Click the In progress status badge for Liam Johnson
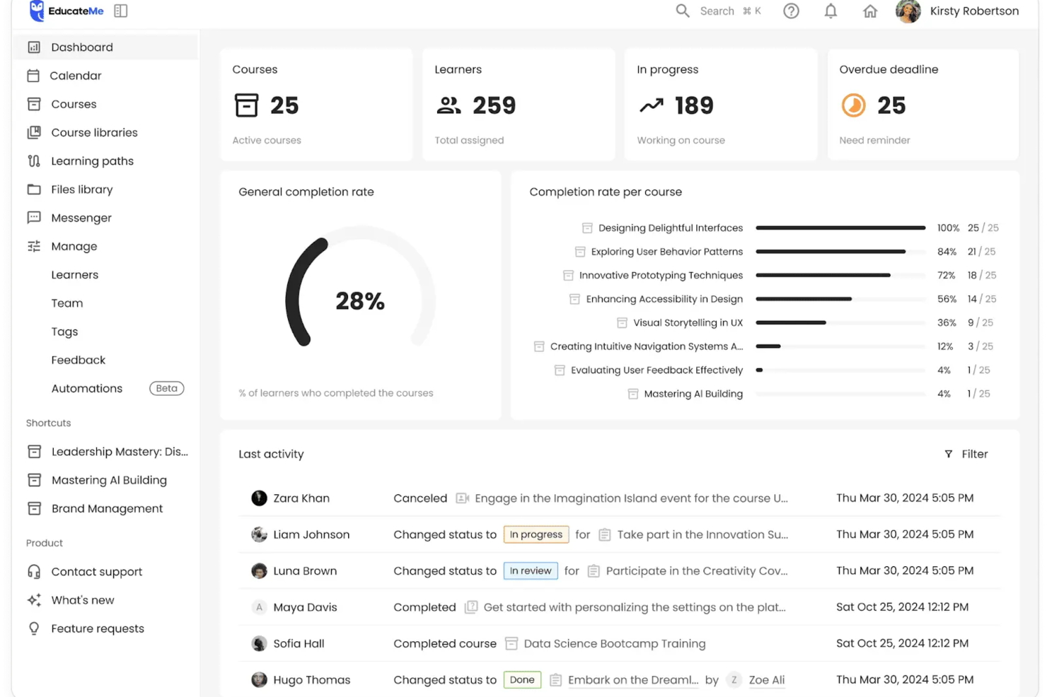The width and height of the screenshot is (1047, 697). [x=536, y=534]
